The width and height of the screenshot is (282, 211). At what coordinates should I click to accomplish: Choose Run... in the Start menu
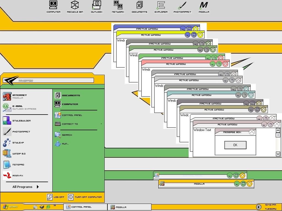coord(62,143)
